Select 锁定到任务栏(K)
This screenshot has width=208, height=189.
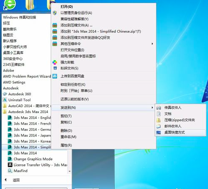(x=73, y=84)
